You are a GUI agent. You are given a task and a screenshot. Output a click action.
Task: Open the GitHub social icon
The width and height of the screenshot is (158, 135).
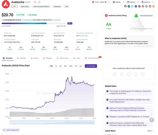[125, 6]
